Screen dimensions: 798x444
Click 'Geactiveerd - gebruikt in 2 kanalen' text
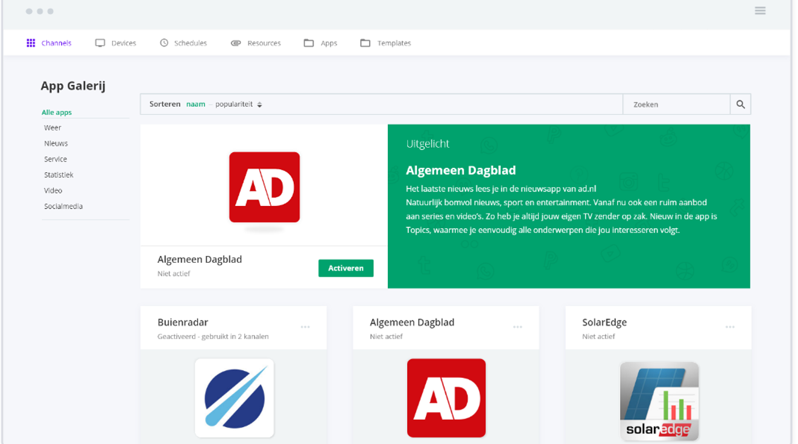[x=213, y=336]
